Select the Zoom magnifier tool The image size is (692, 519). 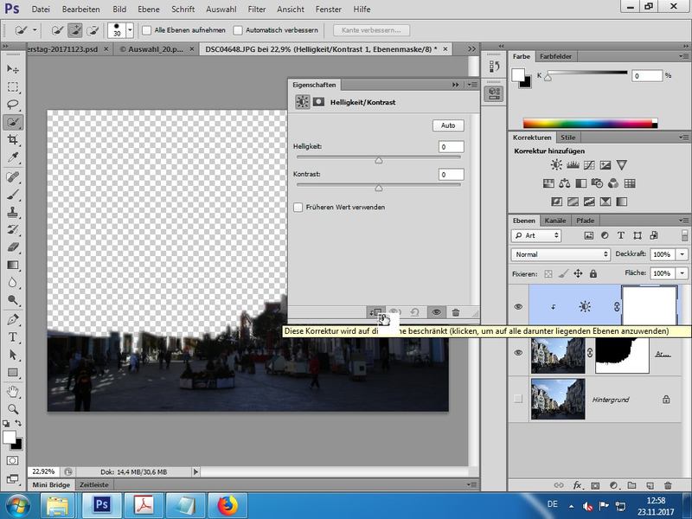[13, 408]
